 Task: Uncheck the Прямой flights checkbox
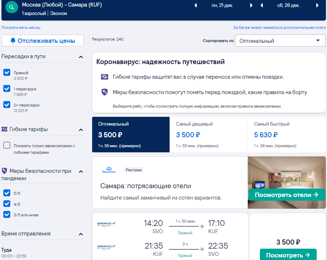[x=7, y=73]
